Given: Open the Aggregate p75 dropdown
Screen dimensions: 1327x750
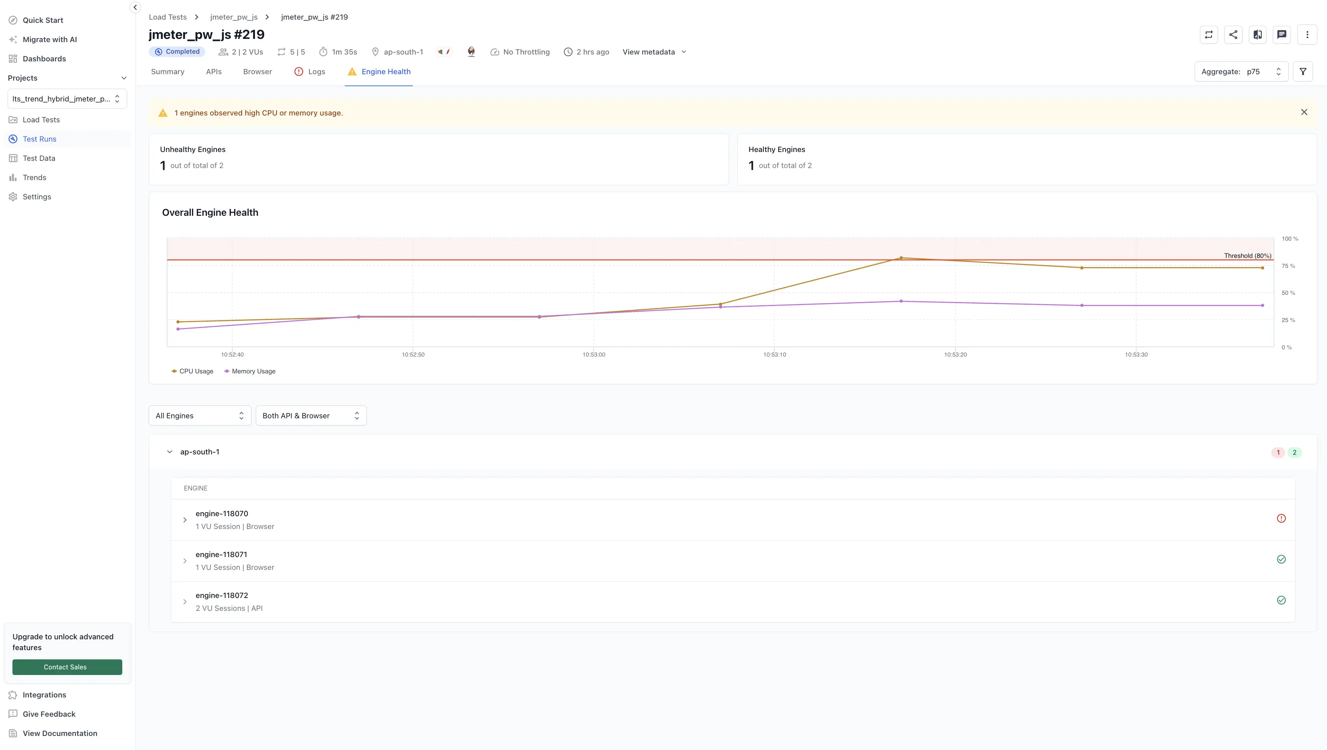Looking at the screenshot, I should click(1241, 72).
